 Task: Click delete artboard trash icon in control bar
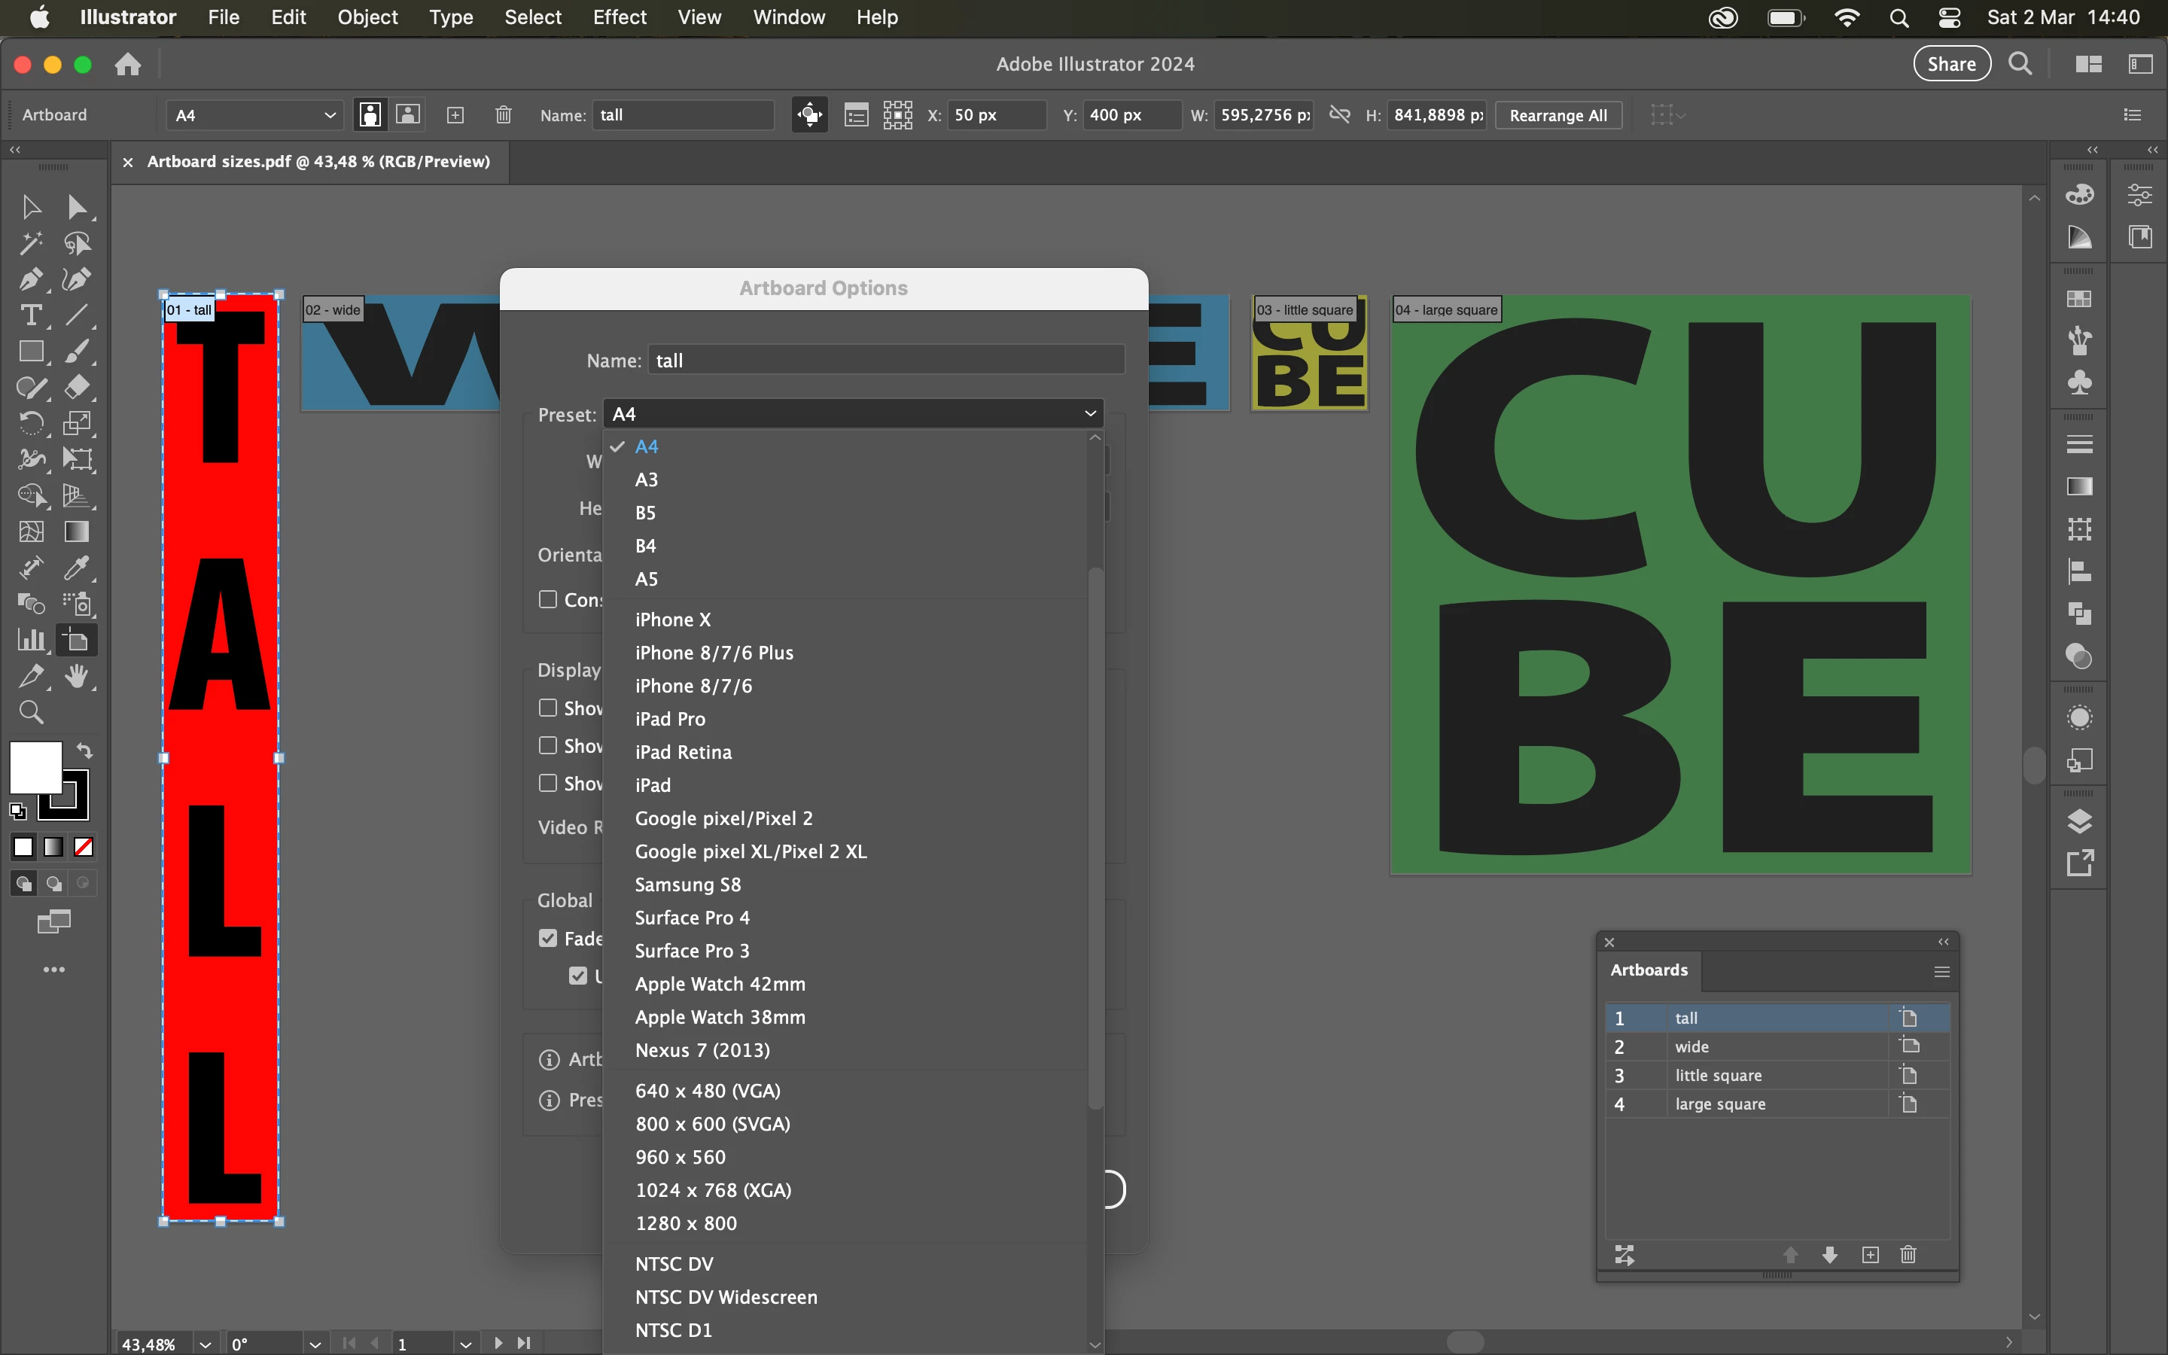(504, 114)
